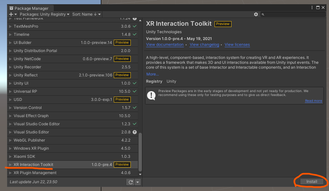
Task: Click the installed checkmark for Unity UI
Action: (135, 83)
